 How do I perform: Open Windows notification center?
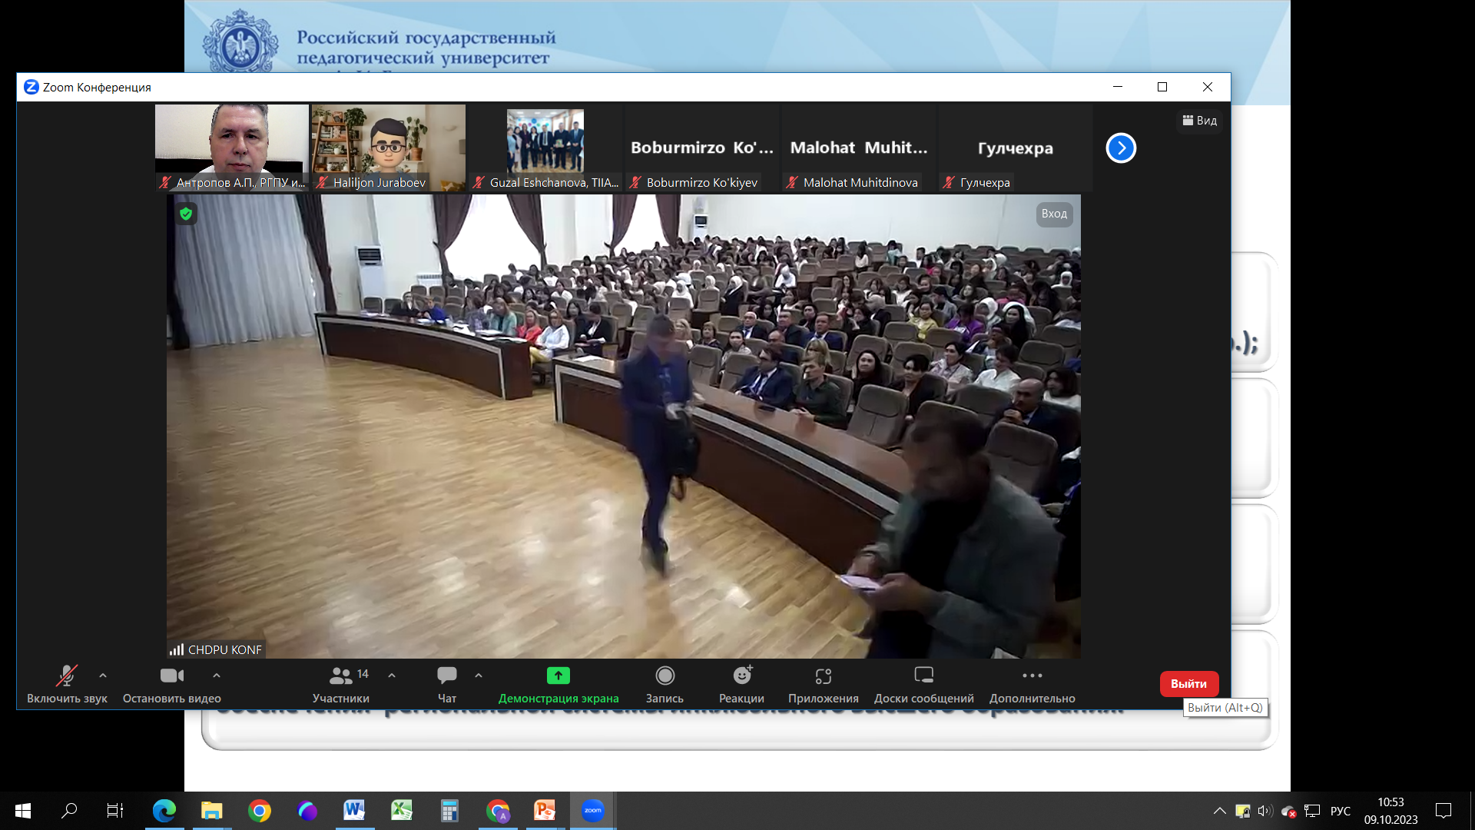1444,811
